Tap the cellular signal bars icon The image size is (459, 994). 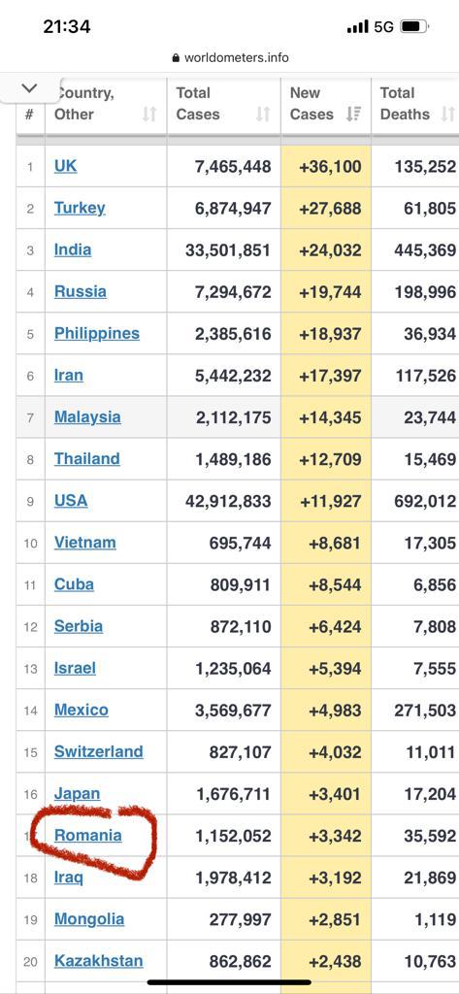[358, 26]
